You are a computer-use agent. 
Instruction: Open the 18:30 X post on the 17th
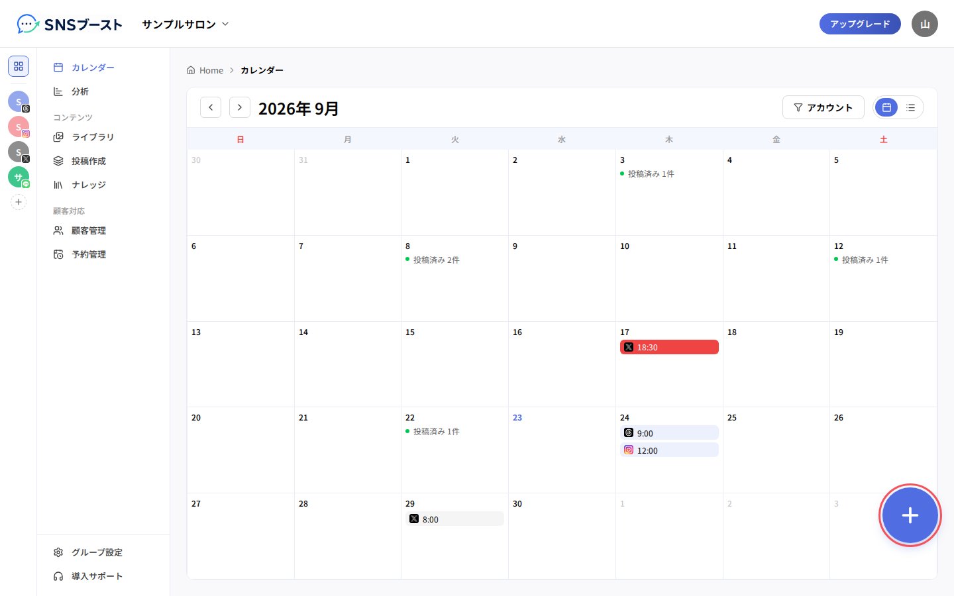[x=669, y=347]
